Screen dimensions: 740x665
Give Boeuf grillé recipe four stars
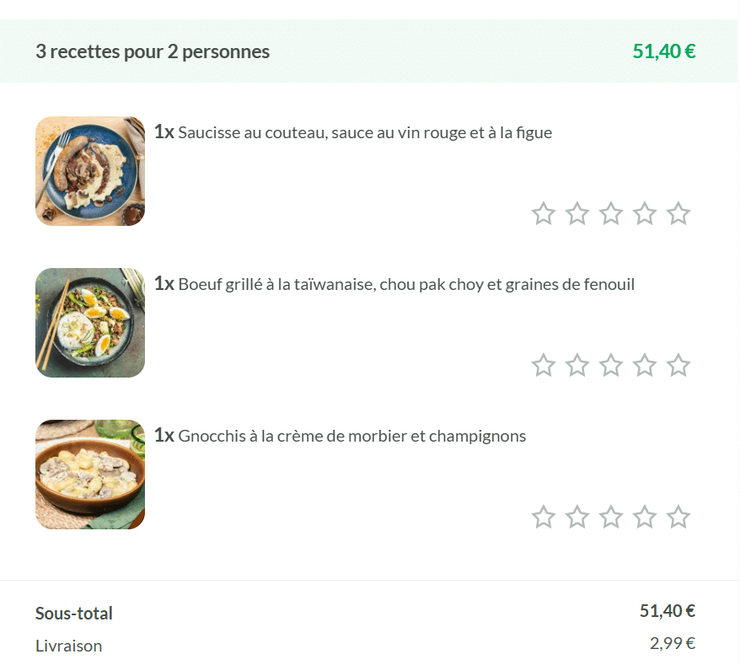tap(645, 366)
